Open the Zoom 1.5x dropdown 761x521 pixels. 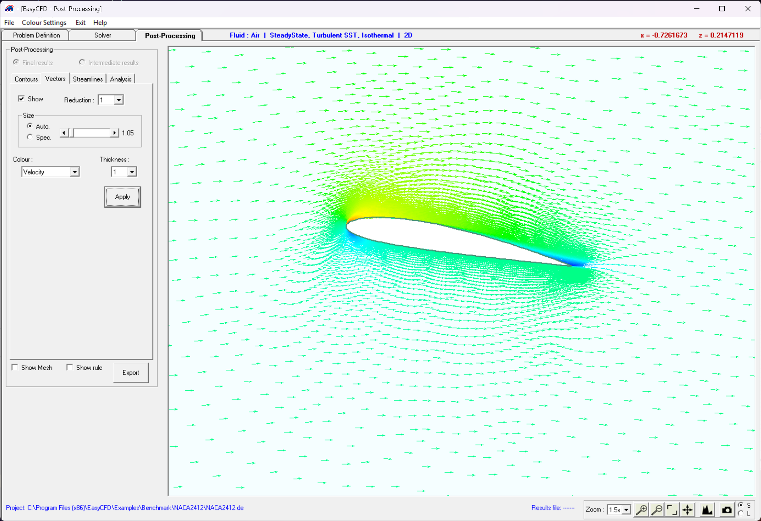pyautogui.click(x=619, y=509)
